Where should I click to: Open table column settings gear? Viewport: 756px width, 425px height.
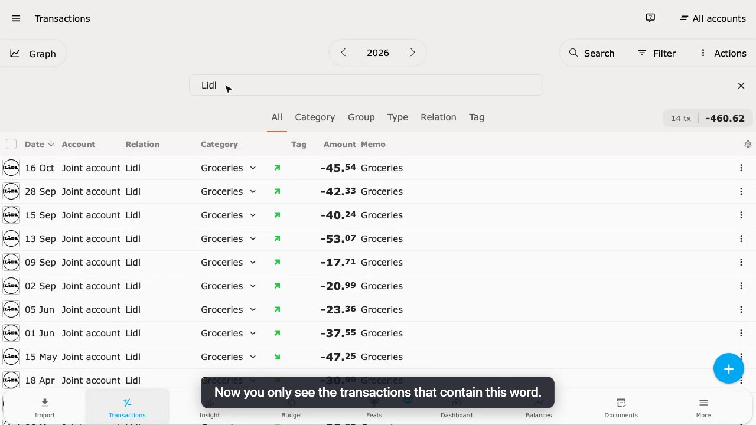coord(748,144)
